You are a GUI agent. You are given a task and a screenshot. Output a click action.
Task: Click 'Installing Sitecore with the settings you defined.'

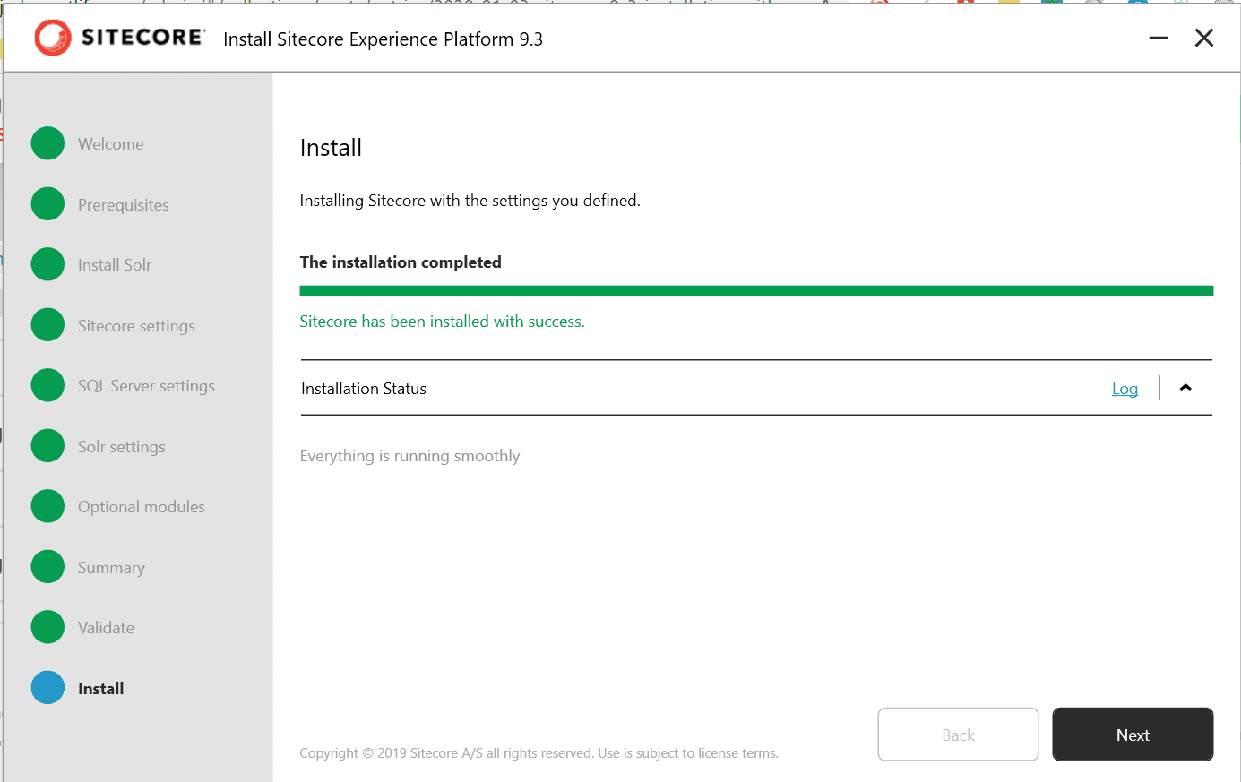[470, 201]
